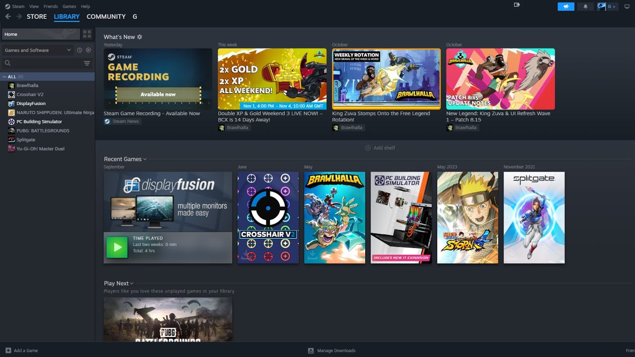The width and height of the screenshot is (635, 357).
Task: Expand the Games and Software dropdown
Action: point(38,50)
